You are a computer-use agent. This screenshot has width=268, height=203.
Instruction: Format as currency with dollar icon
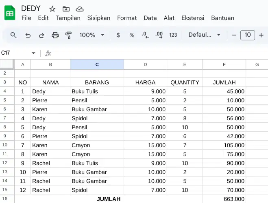point(118,35)
